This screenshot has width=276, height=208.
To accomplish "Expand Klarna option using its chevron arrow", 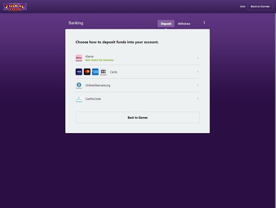I will 198,58.
